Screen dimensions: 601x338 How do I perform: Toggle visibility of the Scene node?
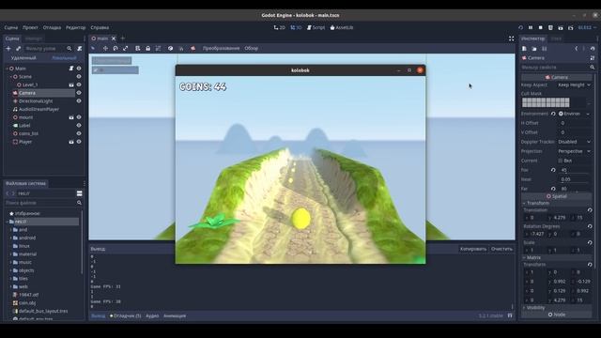click(x=79, y=77)
